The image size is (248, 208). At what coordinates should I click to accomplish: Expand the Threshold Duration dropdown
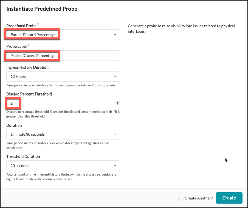pyautogui.click(x=63, y=166)
